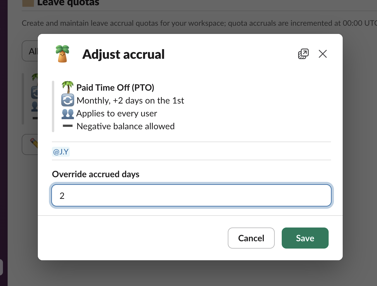Open the All filter dropdown behind the dialog
The image size is (377, 286).
[30, 51]
